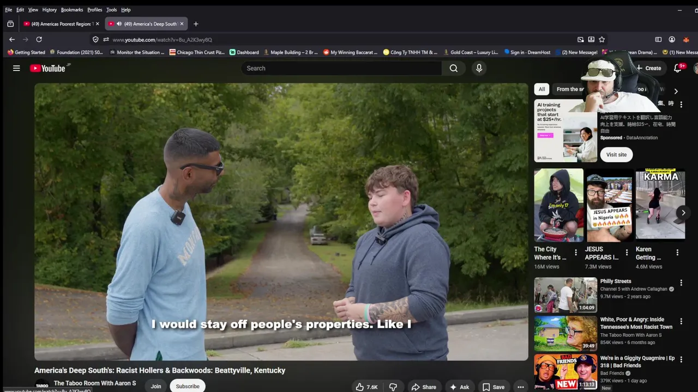Like the video with 7.6K likes
This screenshot has height=392, width=698.
[x=366, y=387]
